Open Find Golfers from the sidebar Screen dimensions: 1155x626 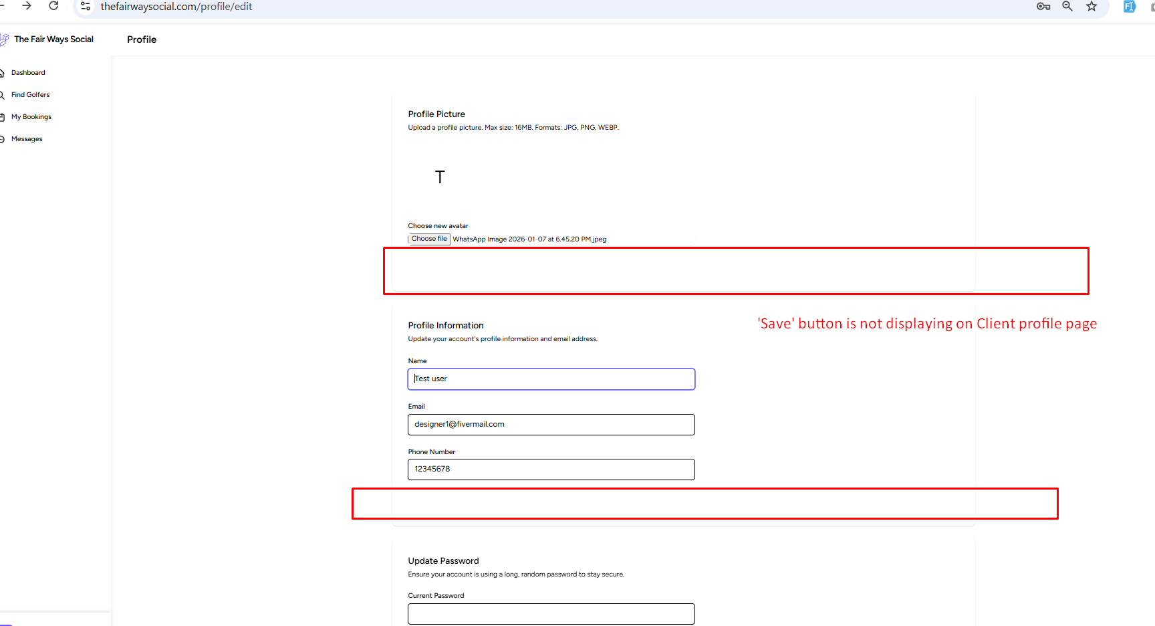[30, 95]
